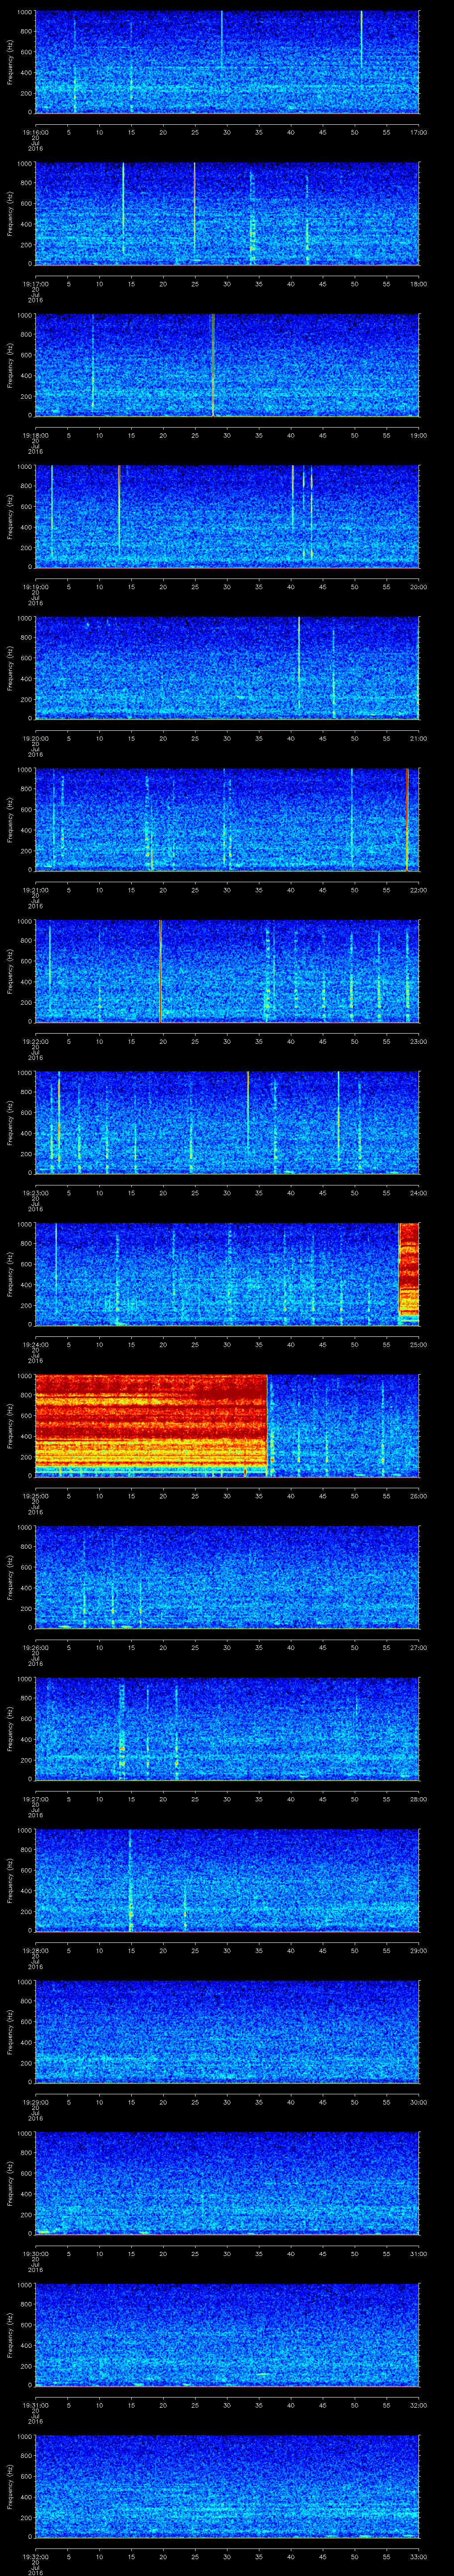454x2576 pixels.
Task: Click the "24:00" end-of-axis time label
Action: click(418, 1193)
